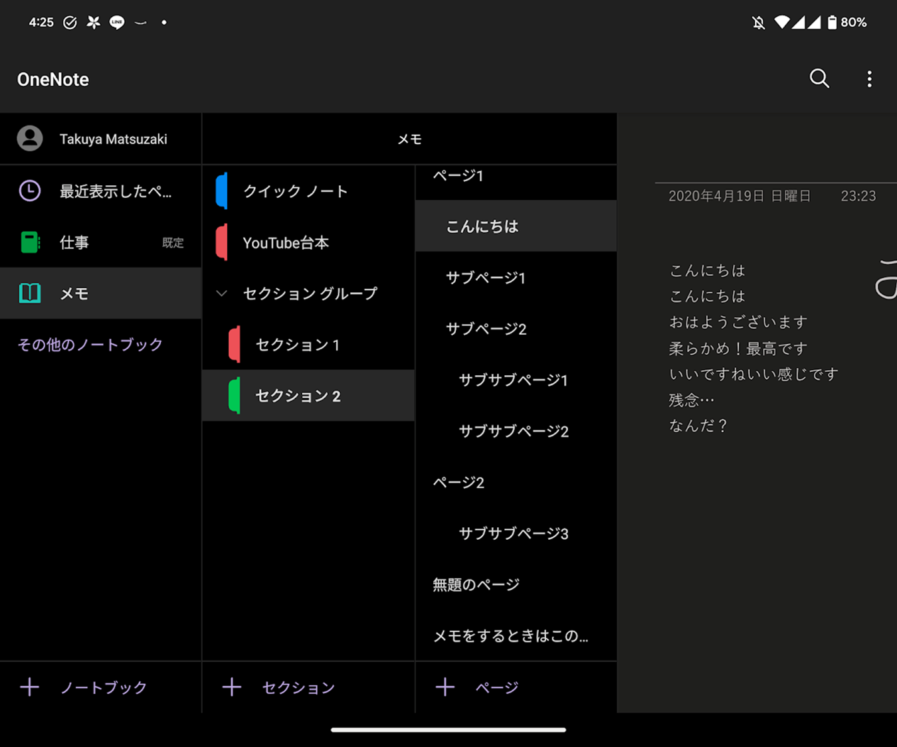The width and height of the screenshot is (897, 747).
Task: Tap the LINE notification icon in status bar
Action: [117, 22]
